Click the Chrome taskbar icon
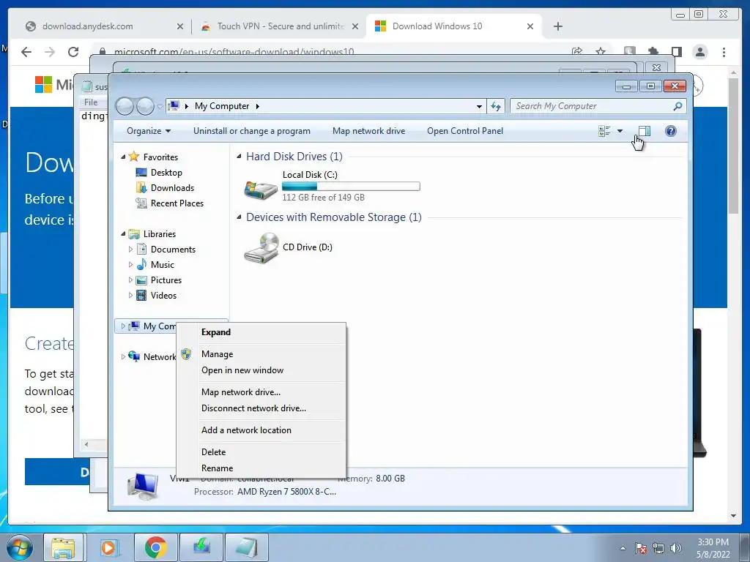The height and width of the screenshot is (562, 750). pyautogui.click(x=155, y=547)
